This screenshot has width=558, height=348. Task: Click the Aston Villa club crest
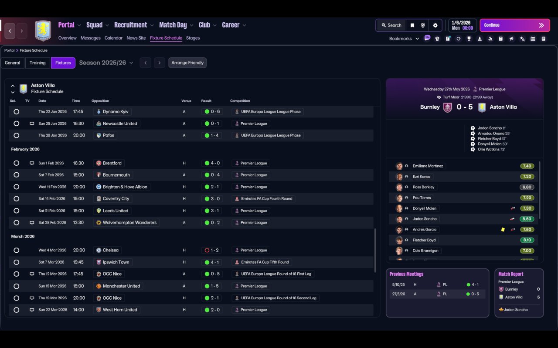click(x=43, y=31)
